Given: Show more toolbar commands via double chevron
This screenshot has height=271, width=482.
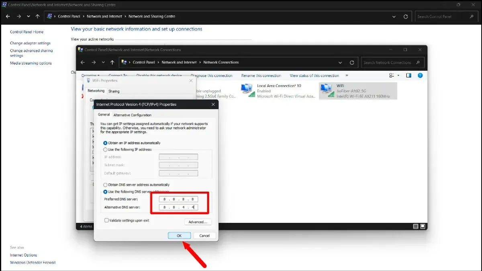Looking at the screenshot, I should click(347, 75).
